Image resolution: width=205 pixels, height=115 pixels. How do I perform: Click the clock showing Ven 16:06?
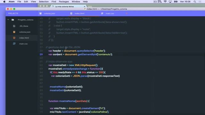click(x=185, y=2)
